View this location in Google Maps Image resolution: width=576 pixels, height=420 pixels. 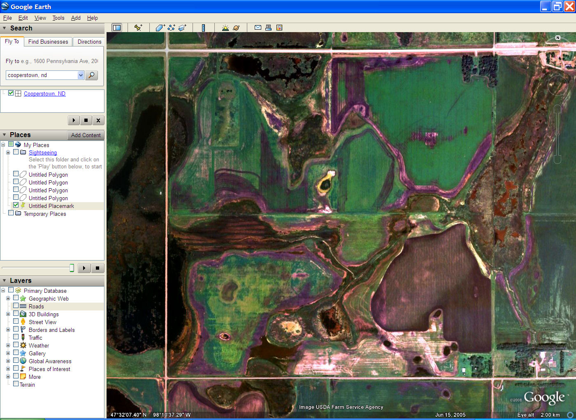[279, 28]
